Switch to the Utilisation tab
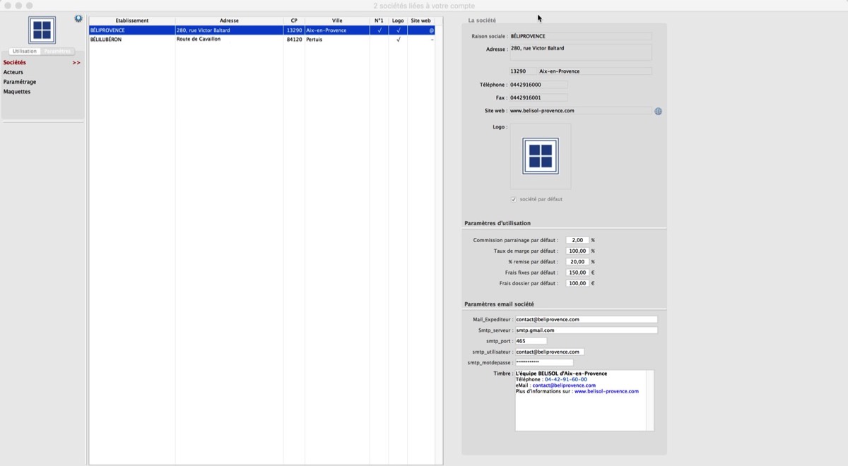This screenshot has width=848, height=466. pyautogui.click(x=25, y=52)
